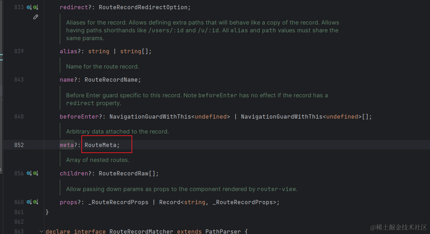Click the blue overridden icon beside line 833
This screenshot has width=430, height=234.
(x=29, y=7)
